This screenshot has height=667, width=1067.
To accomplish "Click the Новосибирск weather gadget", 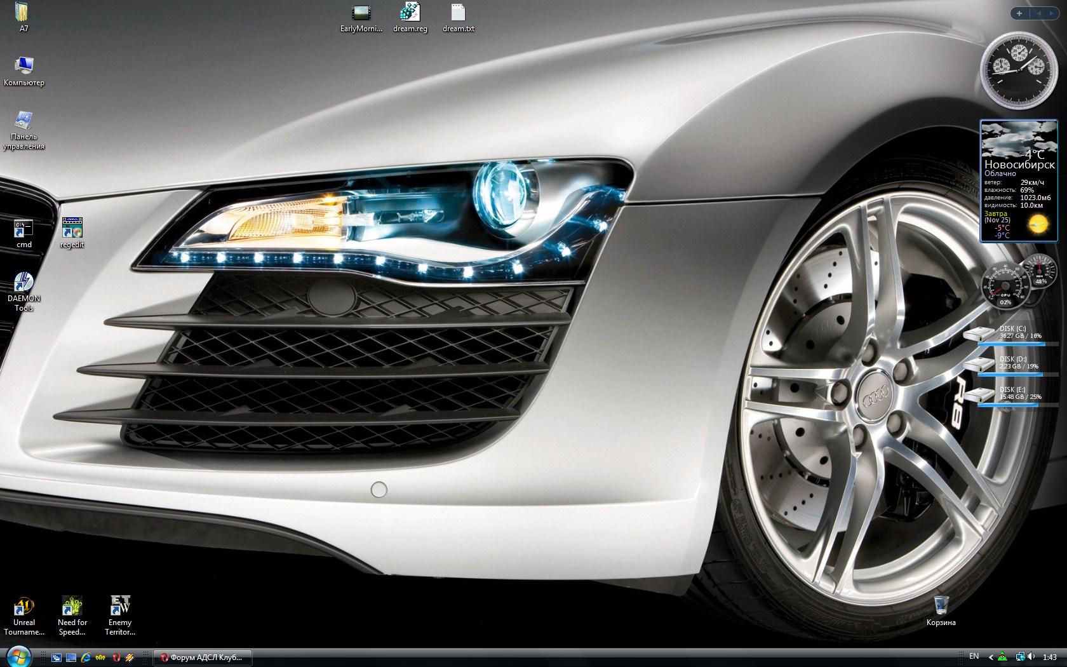I will 1019,181.
